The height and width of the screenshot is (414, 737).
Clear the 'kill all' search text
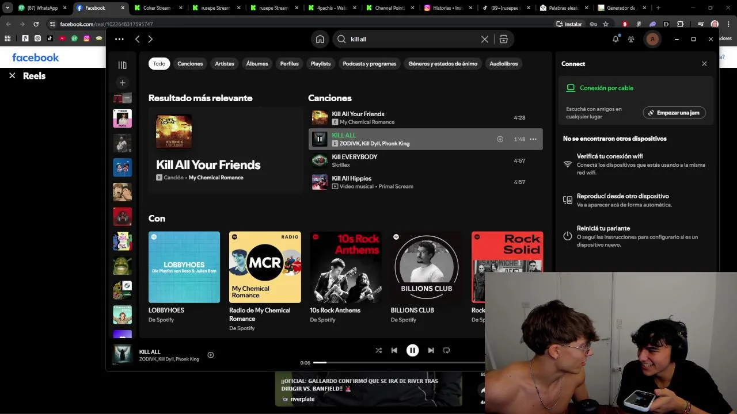coord(485,39)
